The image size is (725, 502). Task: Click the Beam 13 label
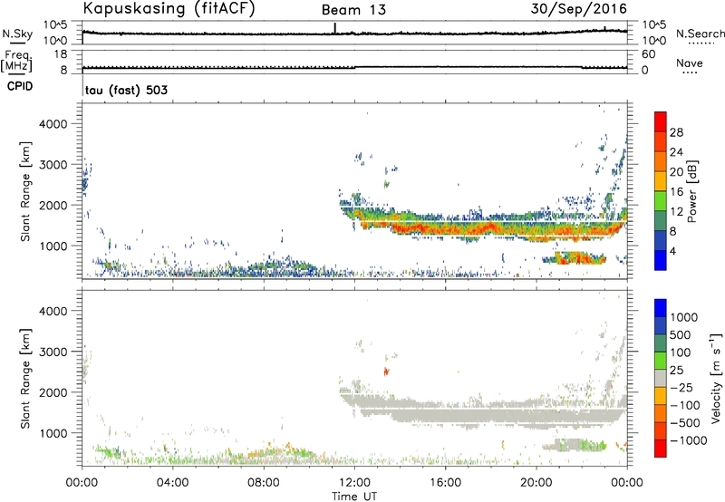tap(353, 10)
